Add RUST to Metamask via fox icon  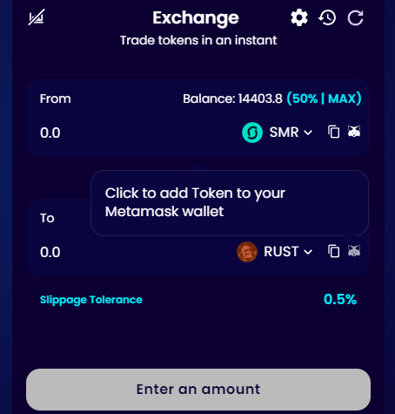pos(354,250)
